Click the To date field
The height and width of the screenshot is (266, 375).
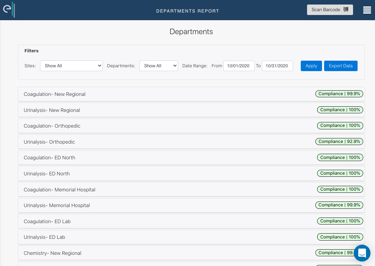(x=277, y=66)
